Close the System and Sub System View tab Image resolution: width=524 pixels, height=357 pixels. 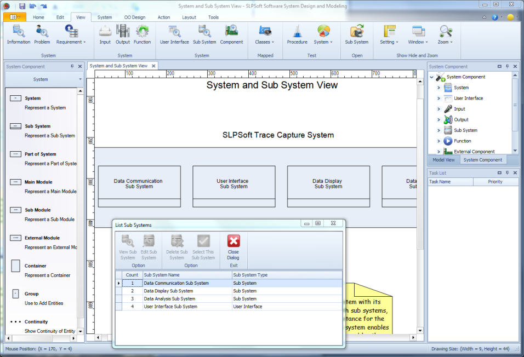click(153, 66)
